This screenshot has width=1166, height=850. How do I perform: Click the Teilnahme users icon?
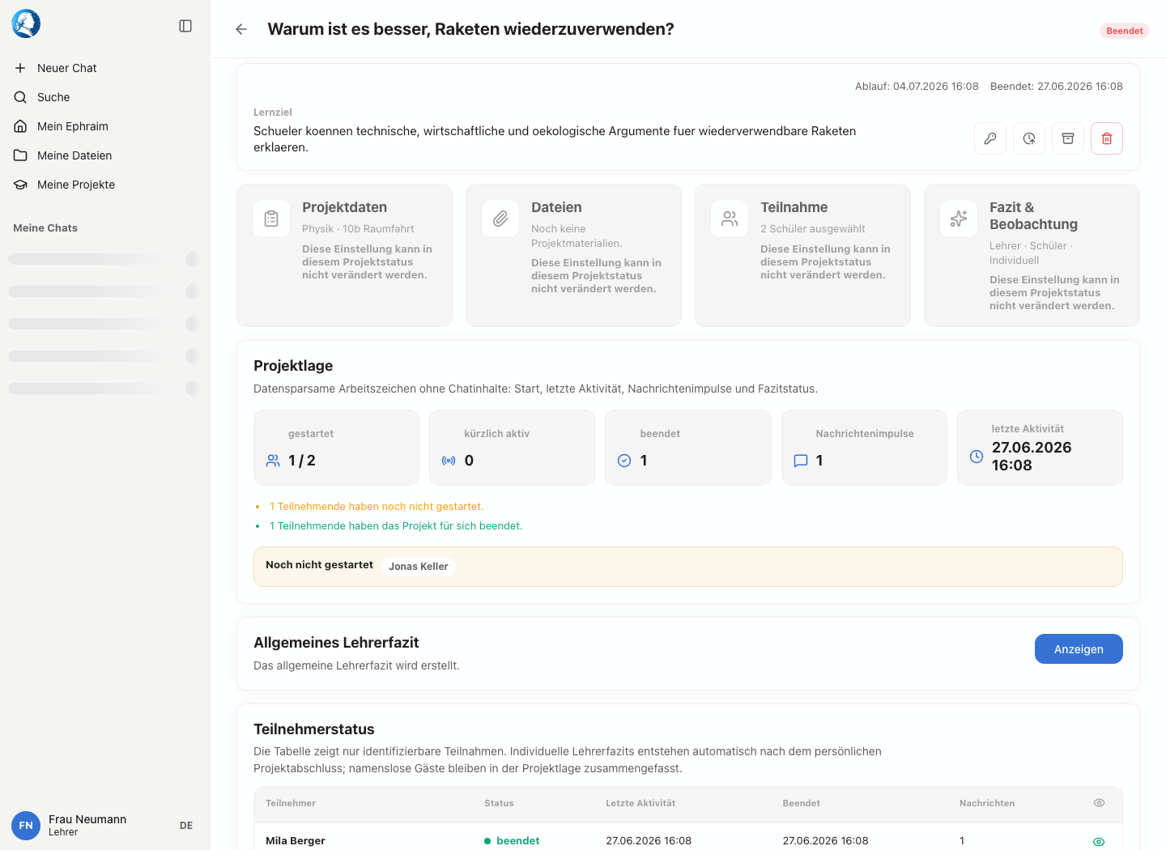coord(730,219)
